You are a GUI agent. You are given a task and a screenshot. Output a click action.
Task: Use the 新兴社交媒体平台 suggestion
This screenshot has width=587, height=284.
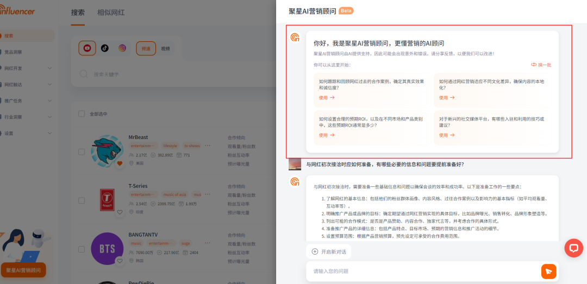pos(492,128)
